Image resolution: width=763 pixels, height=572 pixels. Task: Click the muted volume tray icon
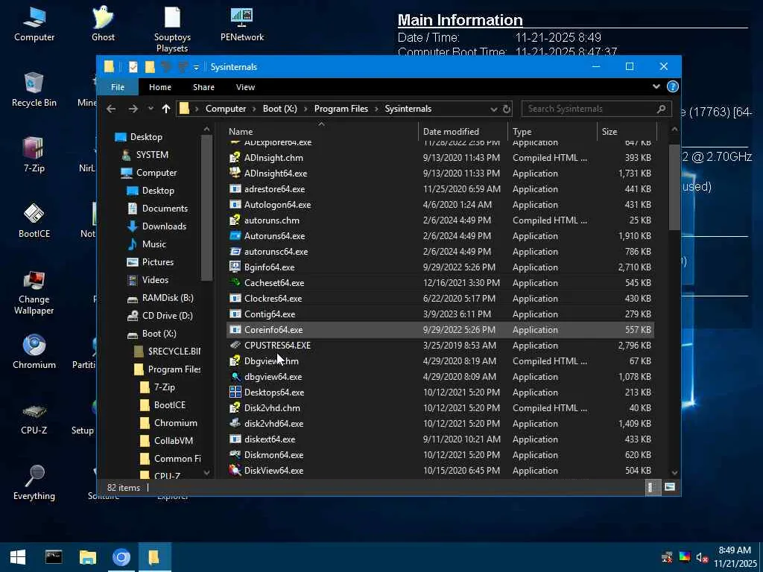click(x=702, y=557)
